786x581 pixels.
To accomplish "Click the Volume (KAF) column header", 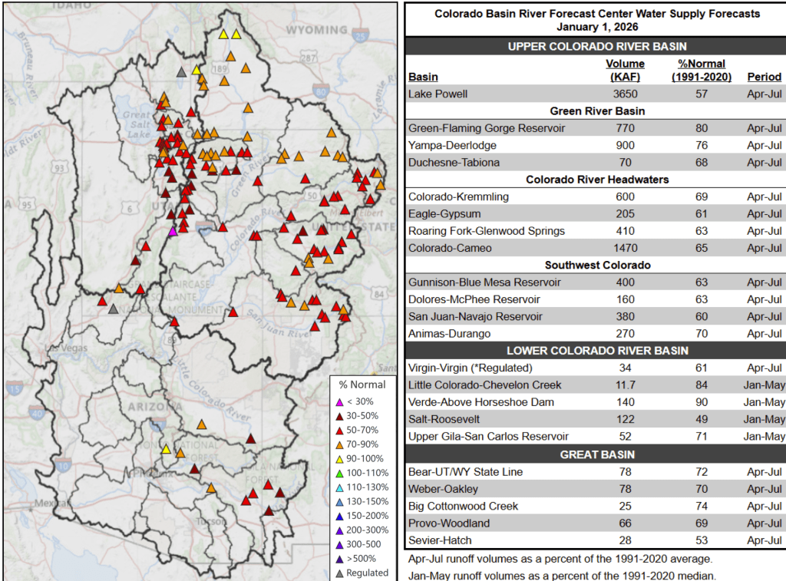I will click(625, 70).
